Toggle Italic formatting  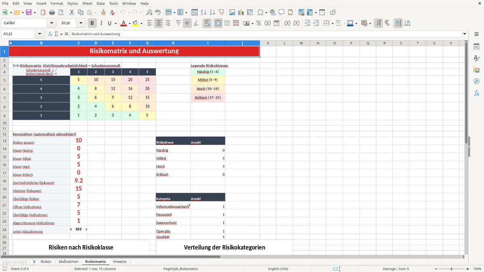(101, 23)
